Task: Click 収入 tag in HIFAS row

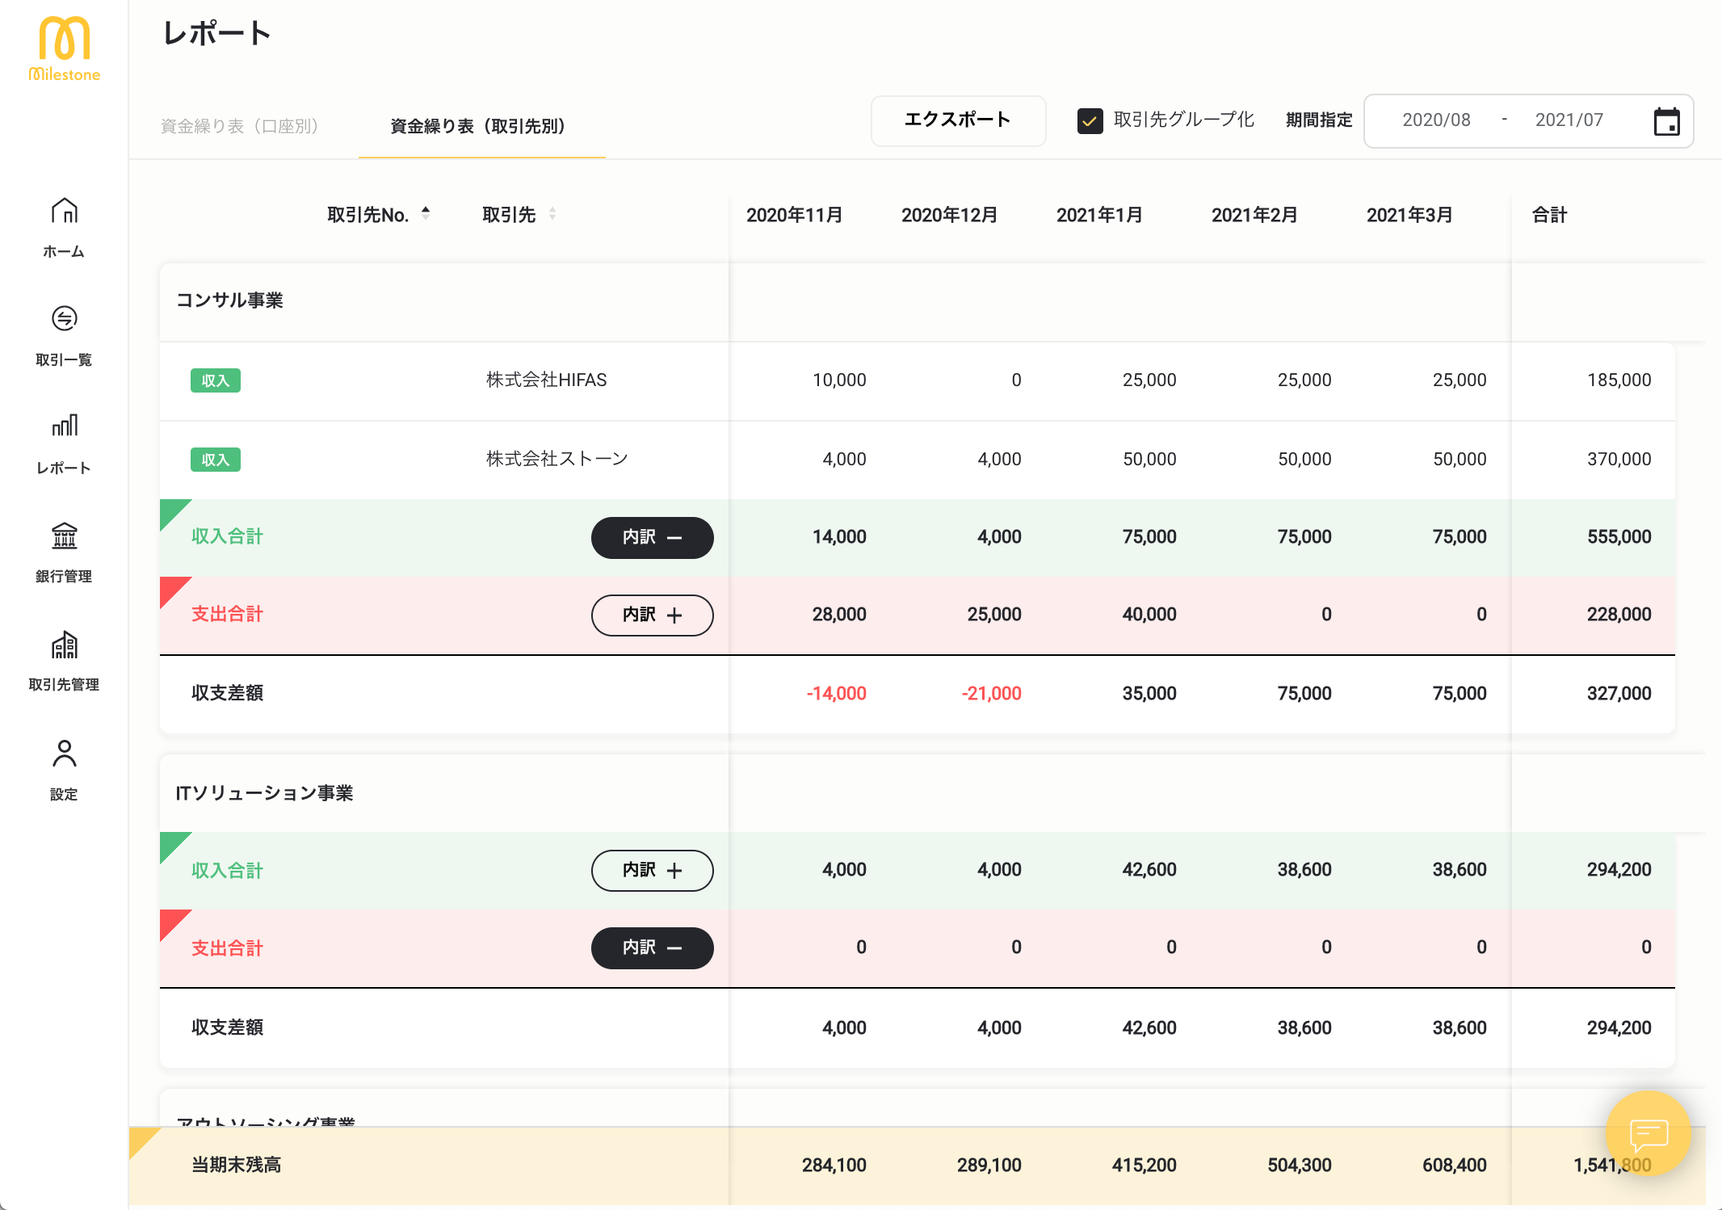Action: (216, 380)
